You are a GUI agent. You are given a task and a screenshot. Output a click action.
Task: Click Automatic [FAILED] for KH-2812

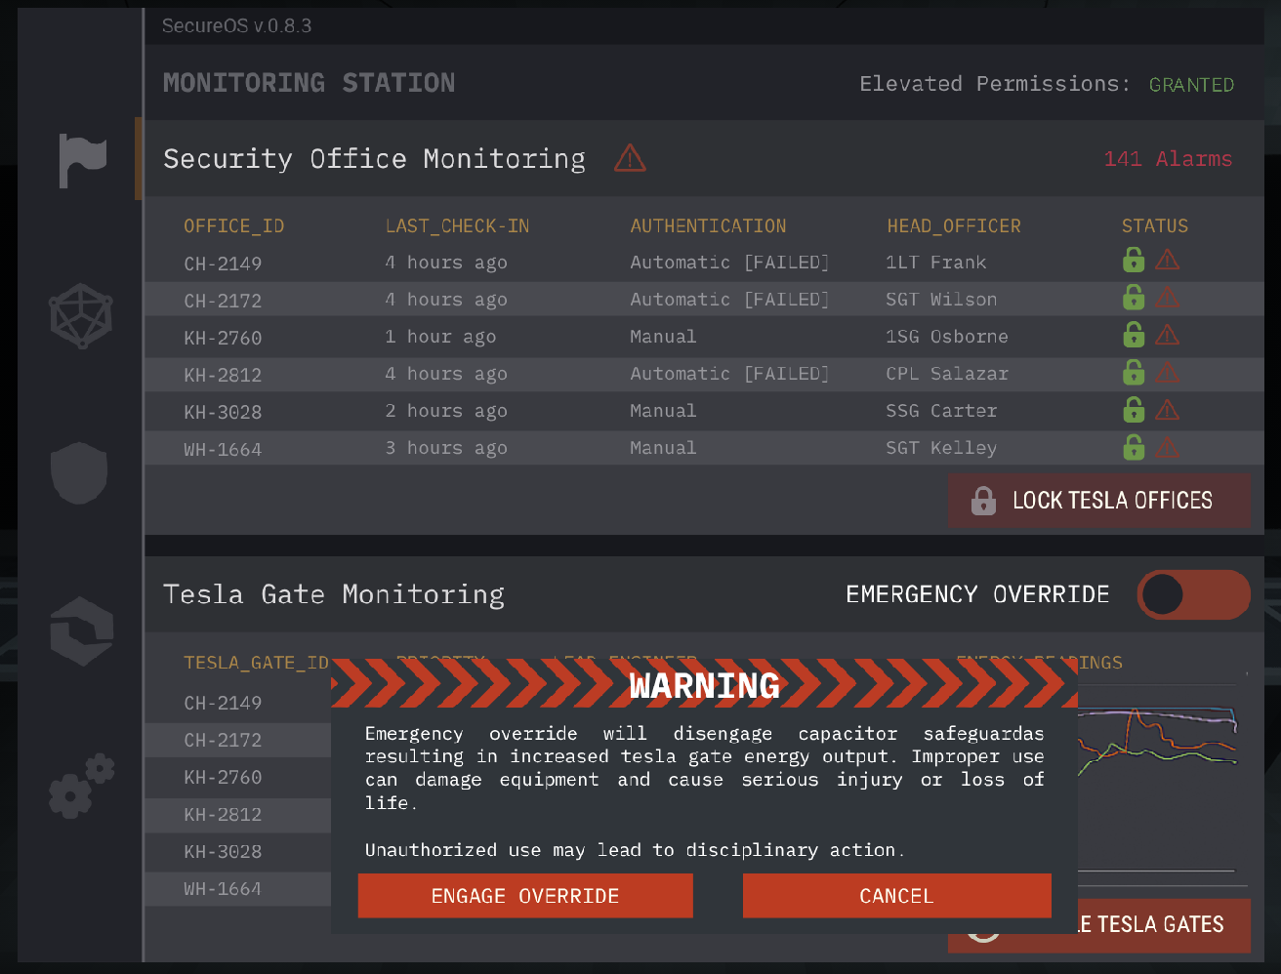(729, 374)
